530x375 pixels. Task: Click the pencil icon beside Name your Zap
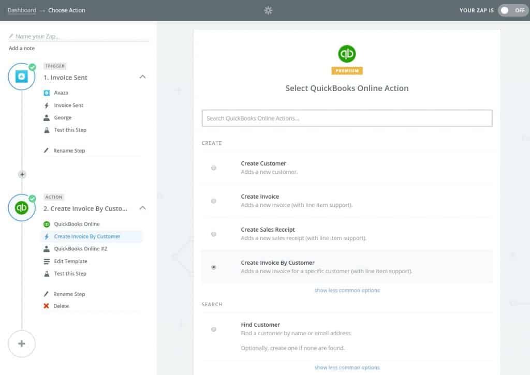(11, 35)
